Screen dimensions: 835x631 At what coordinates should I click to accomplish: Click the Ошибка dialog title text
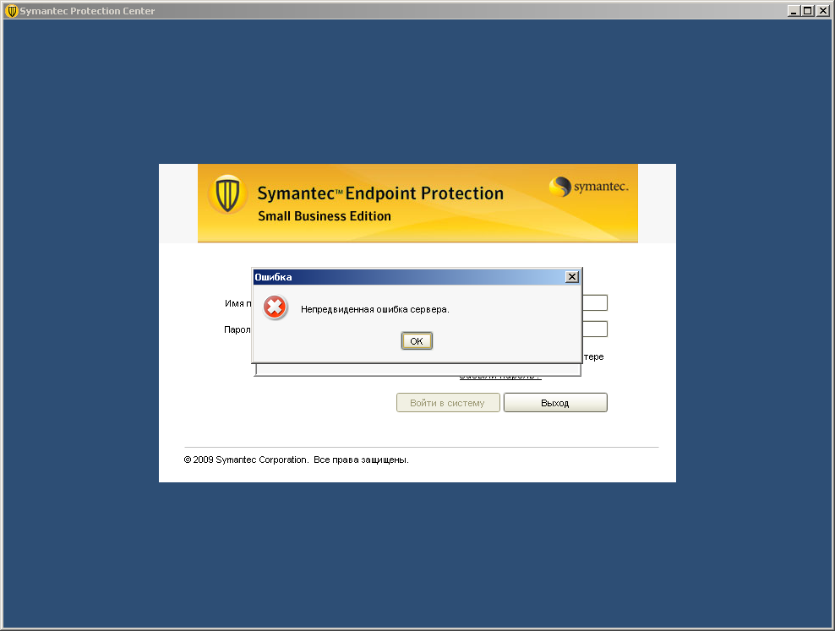coord(273,277)
